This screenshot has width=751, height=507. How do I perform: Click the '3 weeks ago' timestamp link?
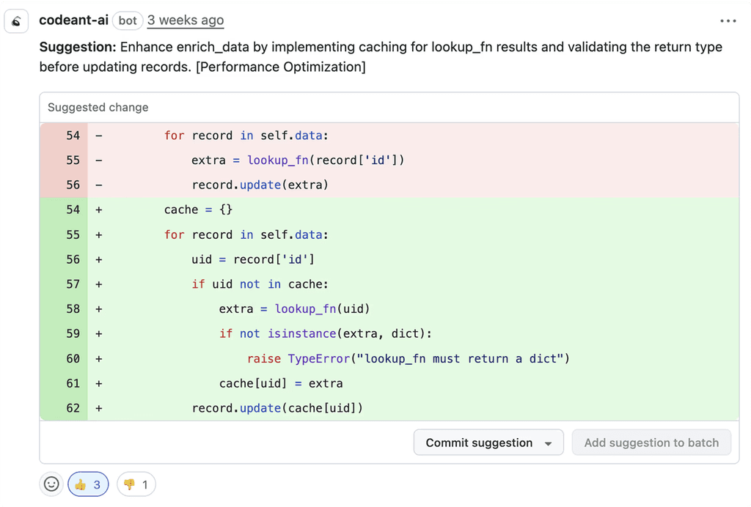point(186,21)
